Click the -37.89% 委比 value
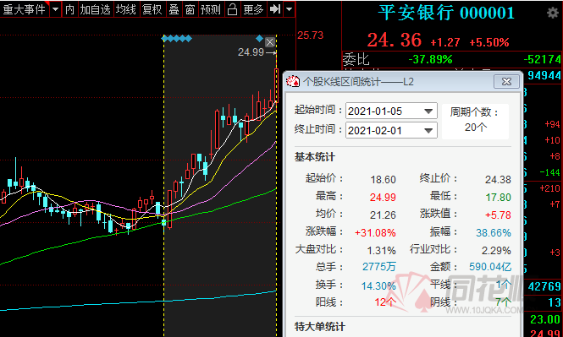The width and height of the screenshot is (563, 337). click(x=430, y=59)
